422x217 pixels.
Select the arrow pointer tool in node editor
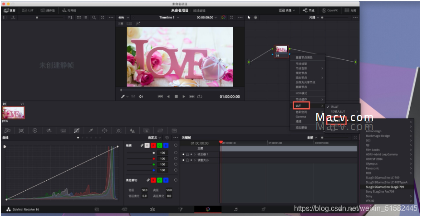249,18
